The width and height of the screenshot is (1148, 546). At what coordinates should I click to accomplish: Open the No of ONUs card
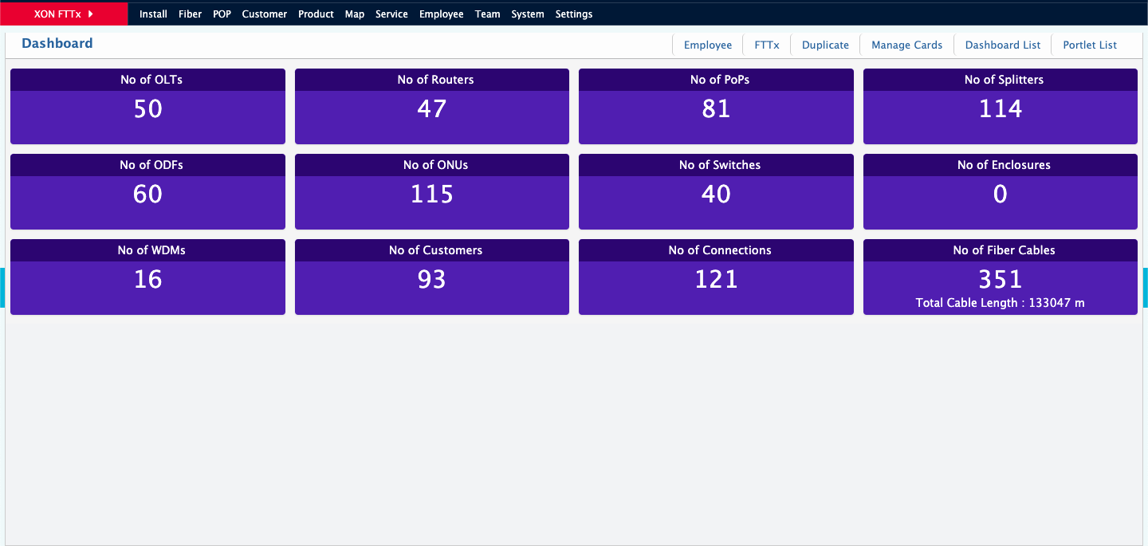[431, 192]
